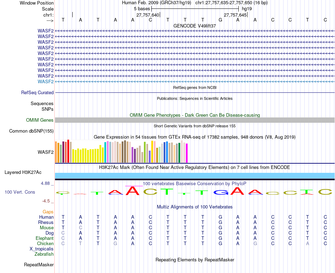Click the 5 bases scale text
Image resolution: width=335 pixels, height=273 pixels.
pos(142,9)
